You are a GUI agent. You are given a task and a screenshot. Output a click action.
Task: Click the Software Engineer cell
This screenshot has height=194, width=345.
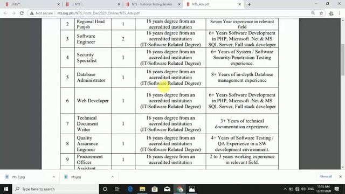coord(93,39)
